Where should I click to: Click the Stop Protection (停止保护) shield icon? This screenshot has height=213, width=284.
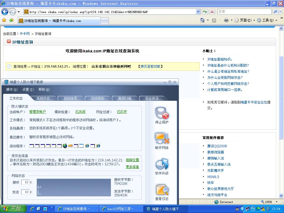click(162, 113)
